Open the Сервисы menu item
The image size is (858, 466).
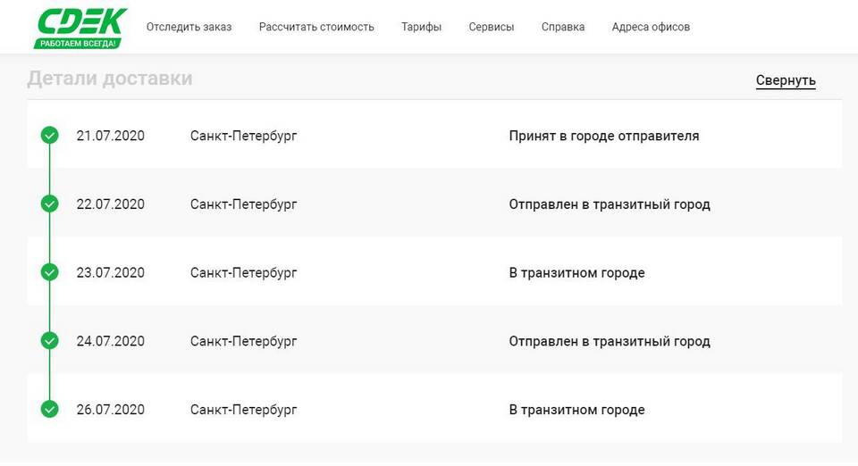491,27
